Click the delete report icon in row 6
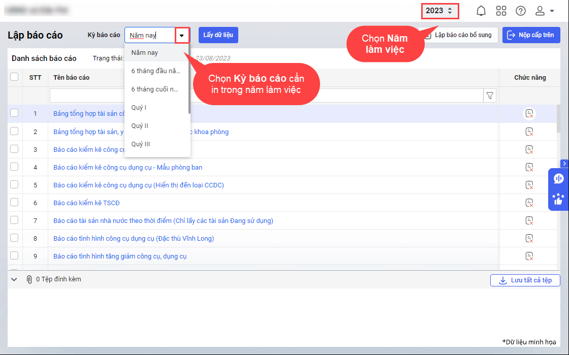 tap(529, 203)
